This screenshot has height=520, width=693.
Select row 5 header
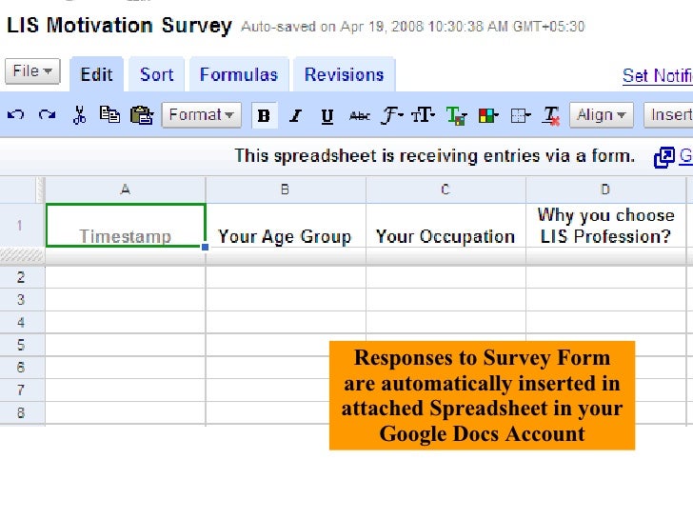tap(21, 345)
